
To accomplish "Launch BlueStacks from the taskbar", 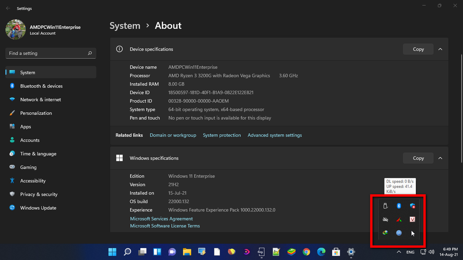I will (292, 252).
